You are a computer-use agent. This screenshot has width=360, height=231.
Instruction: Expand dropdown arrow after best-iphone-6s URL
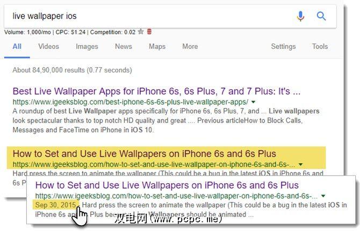click(x=253, y=102)
